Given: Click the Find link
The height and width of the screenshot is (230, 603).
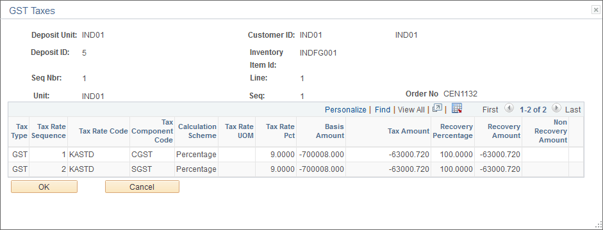Looking at the screenshot, I should click(383, 110).
